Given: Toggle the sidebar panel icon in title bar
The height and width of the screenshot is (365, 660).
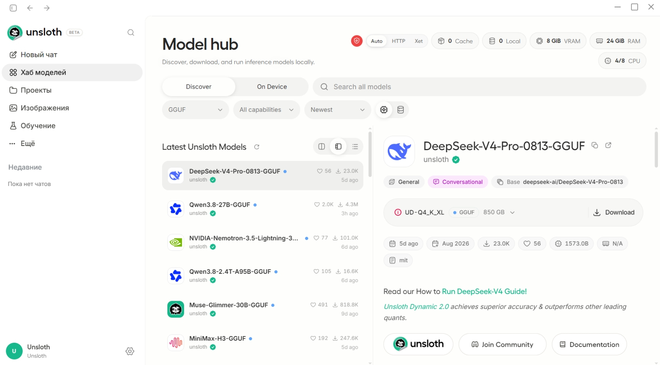Looking at the screenshot, I should click(x=13, y=8).
